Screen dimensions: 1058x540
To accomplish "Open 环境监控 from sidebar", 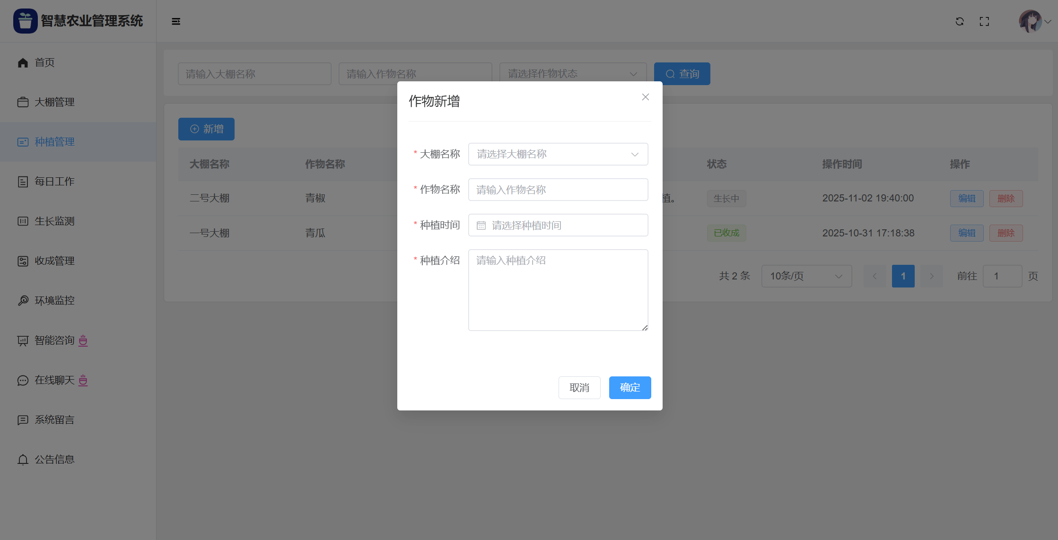I will tap(54, 301).
